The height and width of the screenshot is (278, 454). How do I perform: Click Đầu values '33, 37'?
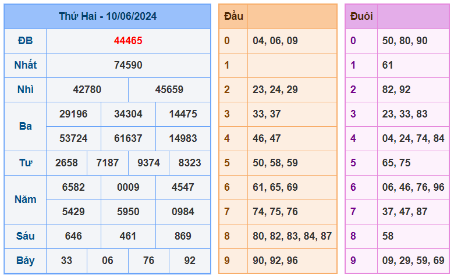click(267, 114)
